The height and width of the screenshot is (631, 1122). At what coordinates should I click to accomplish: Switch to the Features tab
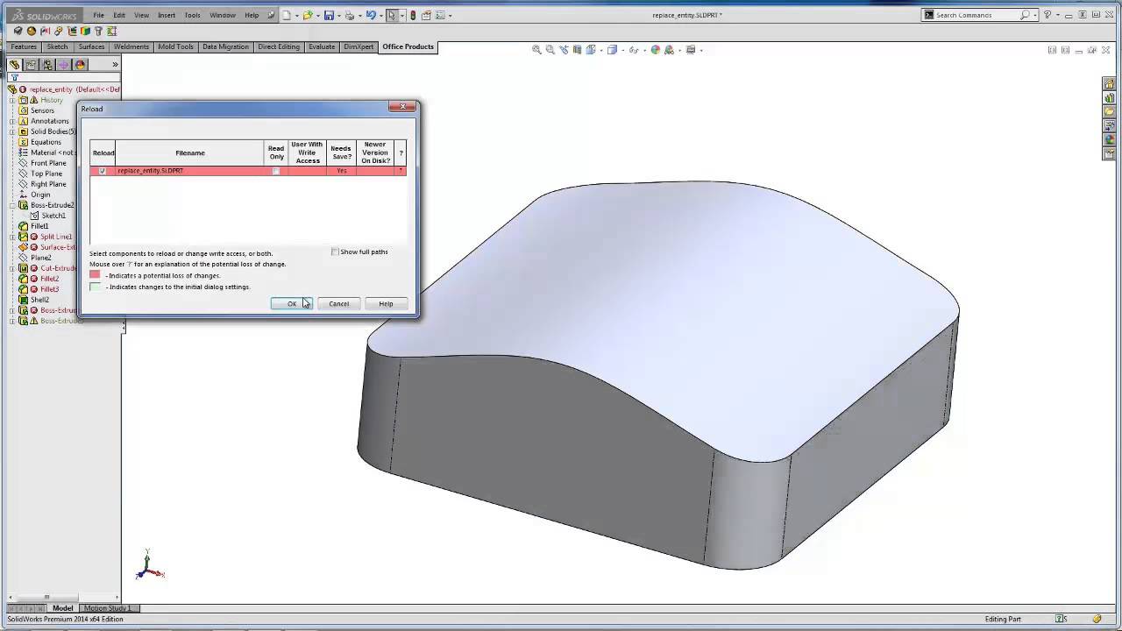(x=24, y=46)
